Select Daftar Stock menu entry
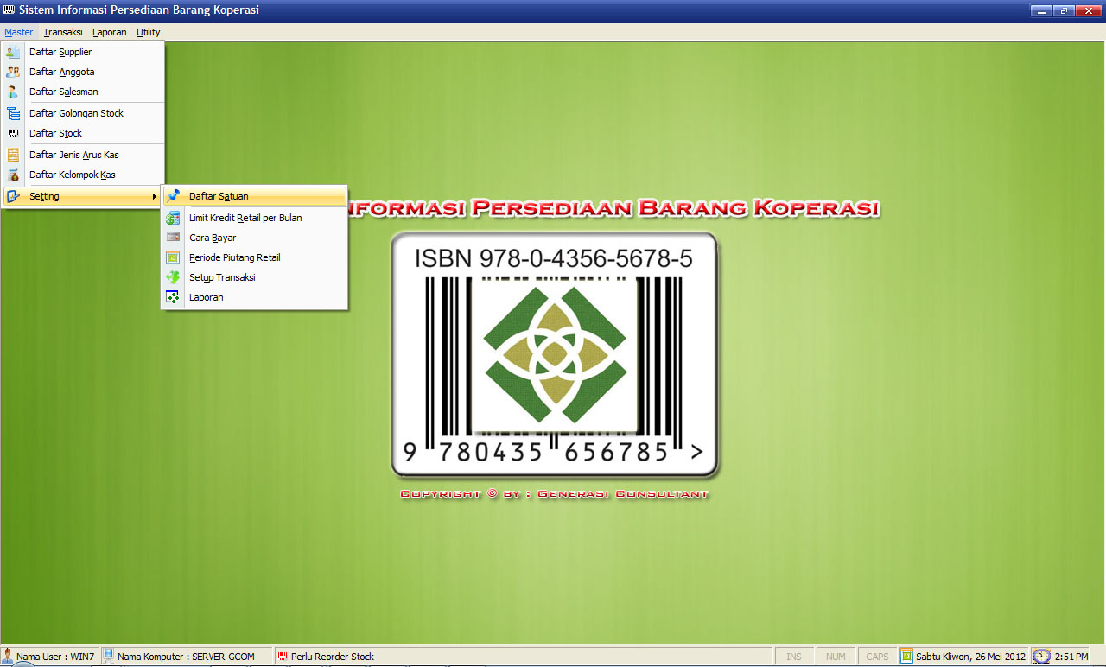 55,133
